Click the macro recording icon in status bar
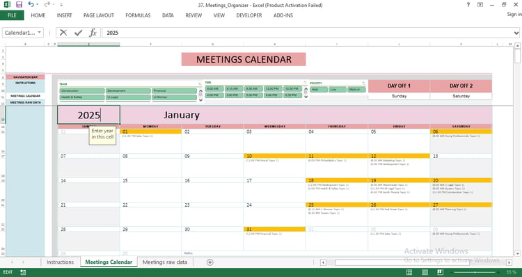The width and height of the screenshot is (522, 277). coord(23,272)
